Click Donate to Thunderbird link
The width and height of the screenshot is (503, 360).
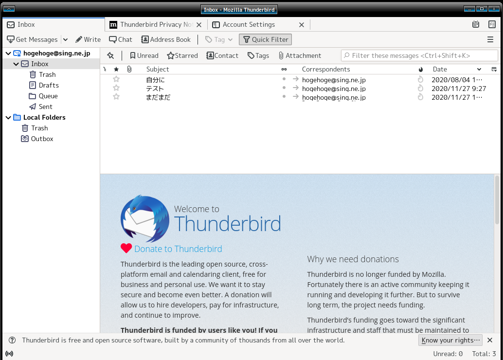click(178, 249)
